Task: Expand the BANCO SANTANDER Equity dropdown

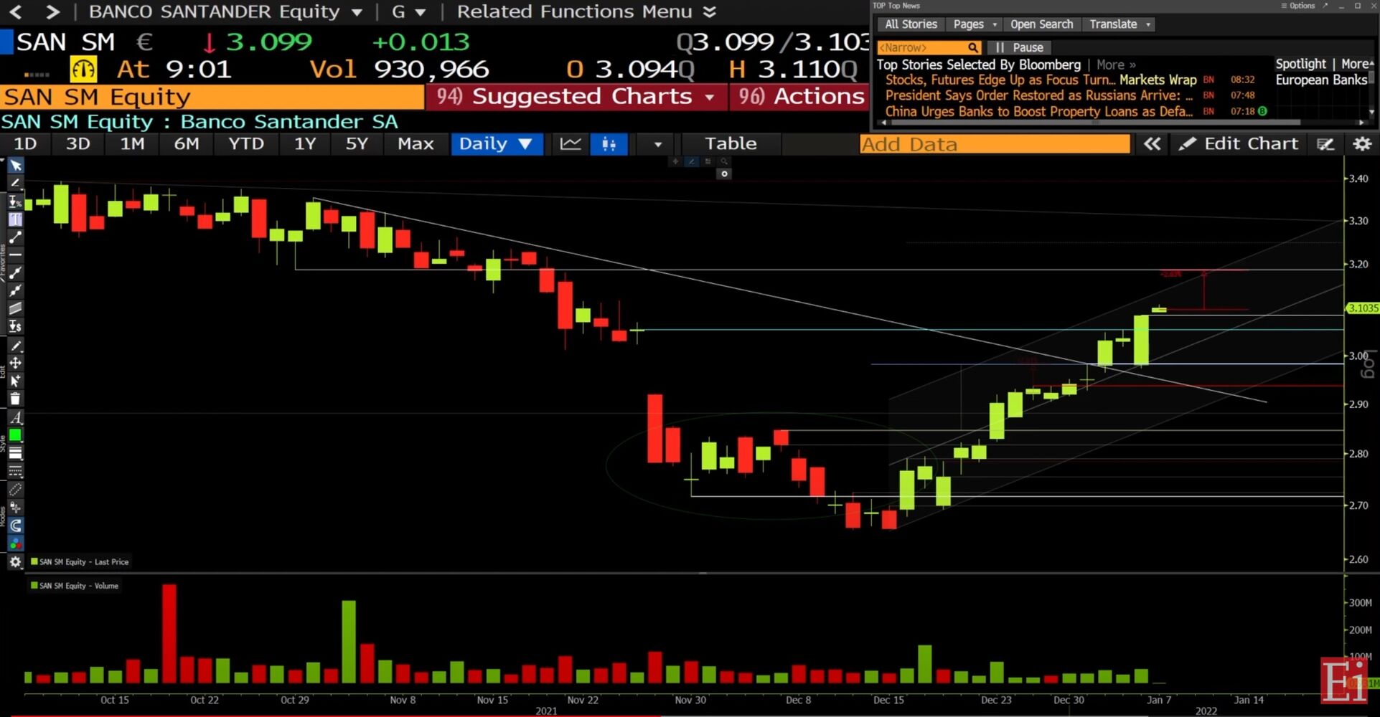Action: 357,12
